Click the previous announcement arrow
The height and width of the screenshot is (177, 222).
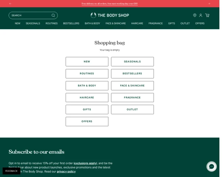[x=10, y=4]
